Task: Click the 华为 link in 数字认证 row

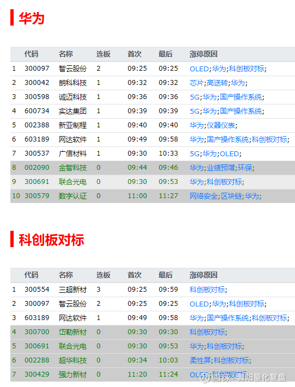Action: (252, 196)
